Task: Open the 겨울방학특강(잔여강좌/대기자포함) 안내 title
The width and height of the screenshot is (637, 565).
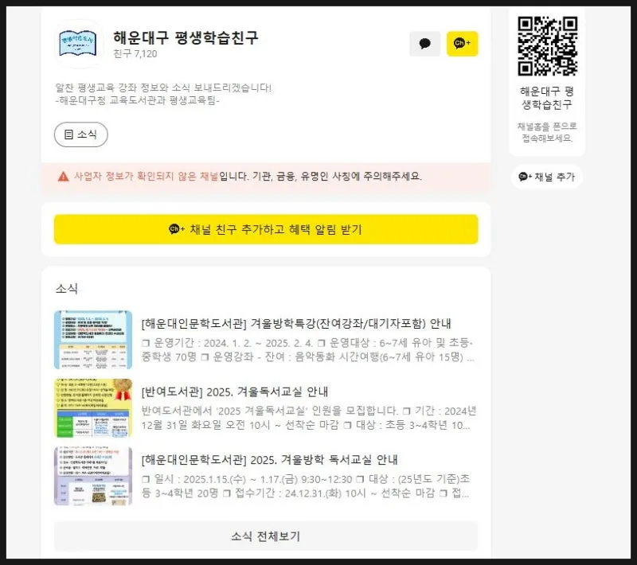Action: [x=296, y=324]
